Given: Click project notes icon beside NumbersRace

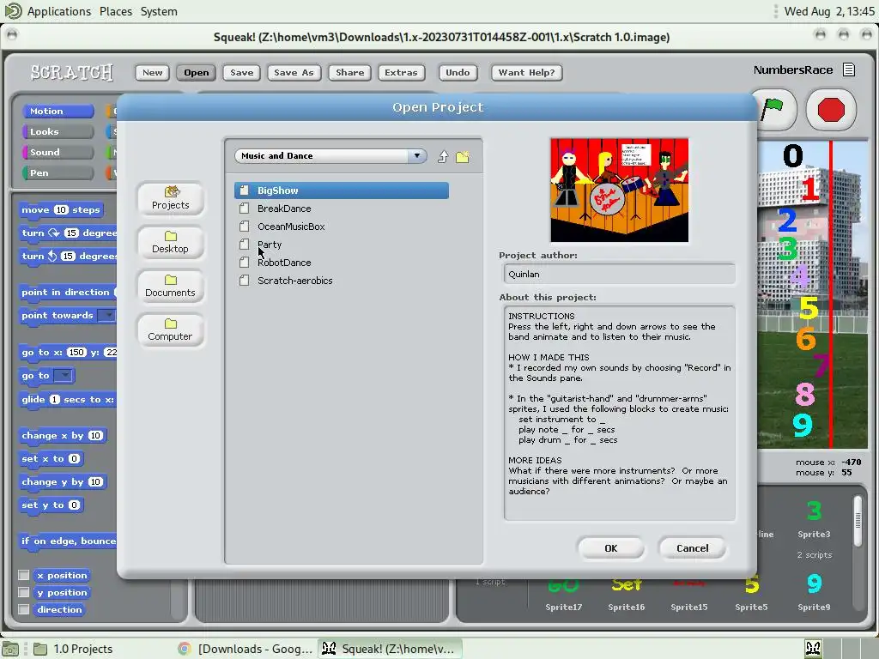Looking at the screenshot, I should coord(849,70).
